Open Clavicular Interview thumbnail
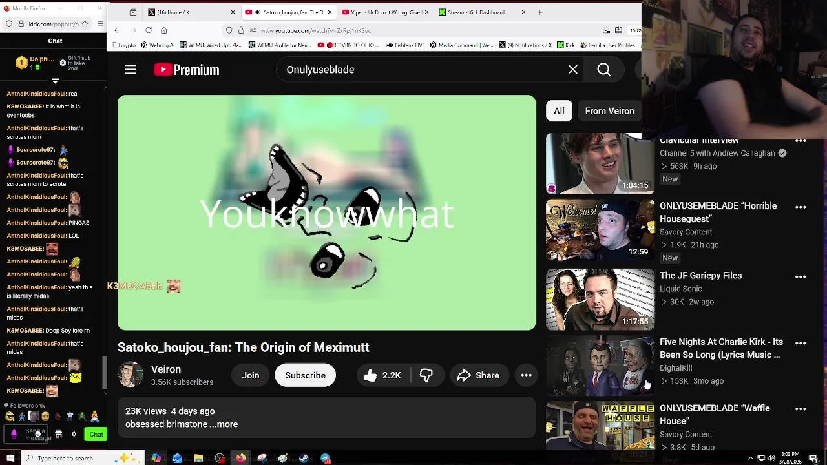The width and height of the screenshot is (827, 465). [x=600, y=163]
